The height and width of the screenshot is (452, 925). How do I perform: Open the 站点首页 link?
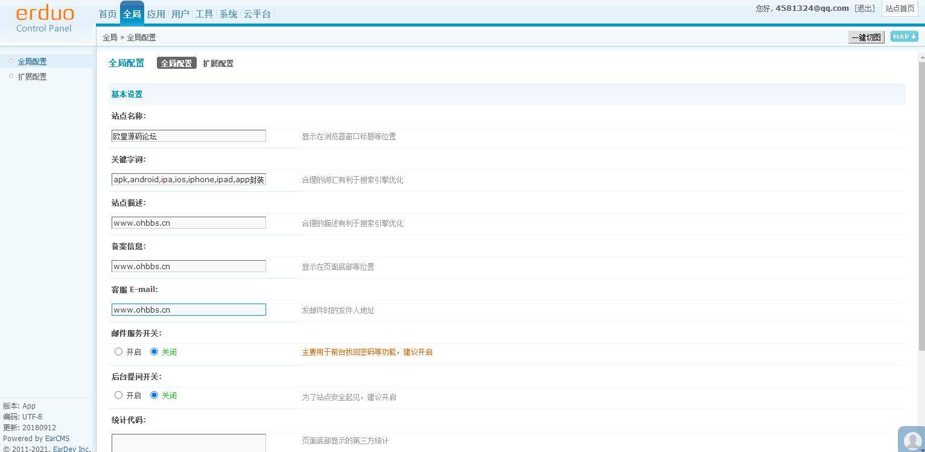click(900, 8)
